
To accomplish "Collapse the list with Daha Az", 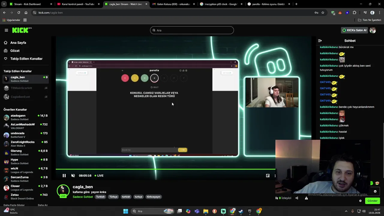I will 43,205.
